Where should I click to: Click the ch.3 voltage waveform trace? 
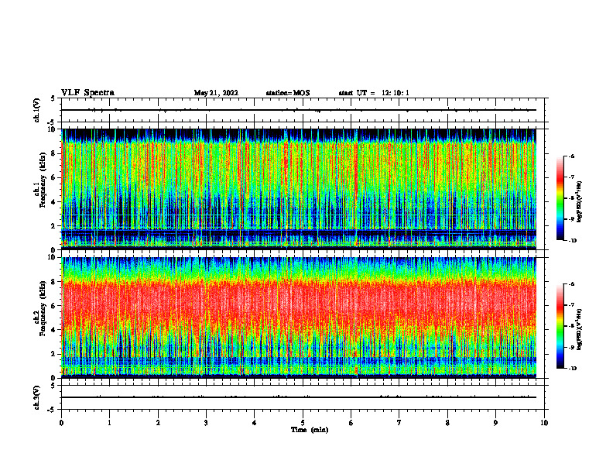[299, 397]
